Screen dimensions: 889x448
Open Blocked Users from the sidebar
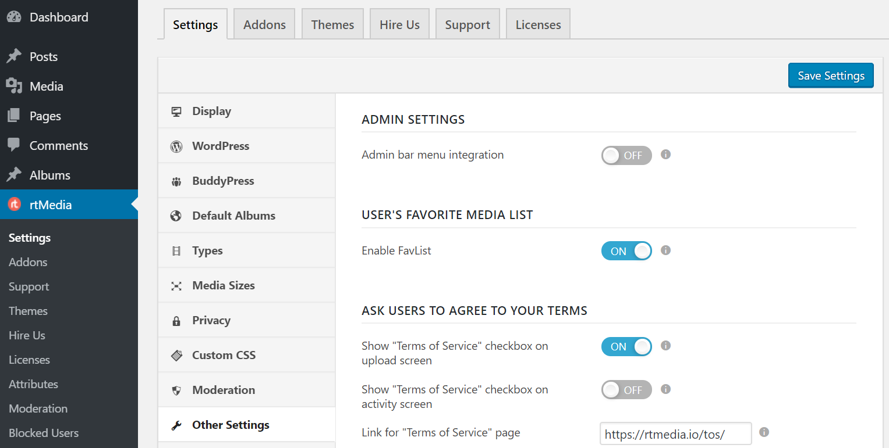click(43, 432)
